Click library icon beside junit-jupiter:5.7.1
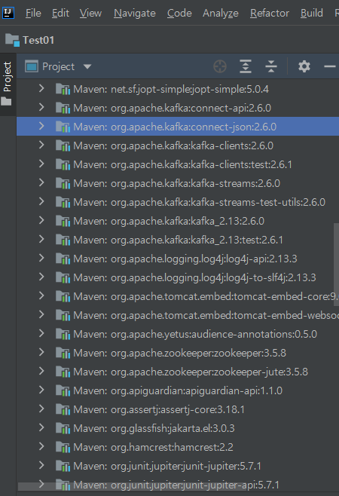This screenshot has width=339, height=496. [x=63, y=466]
